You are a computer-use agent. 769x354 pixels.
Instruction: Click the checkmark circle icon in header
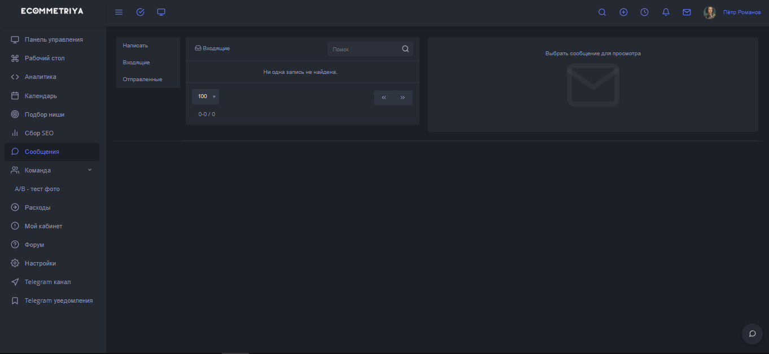141,12
